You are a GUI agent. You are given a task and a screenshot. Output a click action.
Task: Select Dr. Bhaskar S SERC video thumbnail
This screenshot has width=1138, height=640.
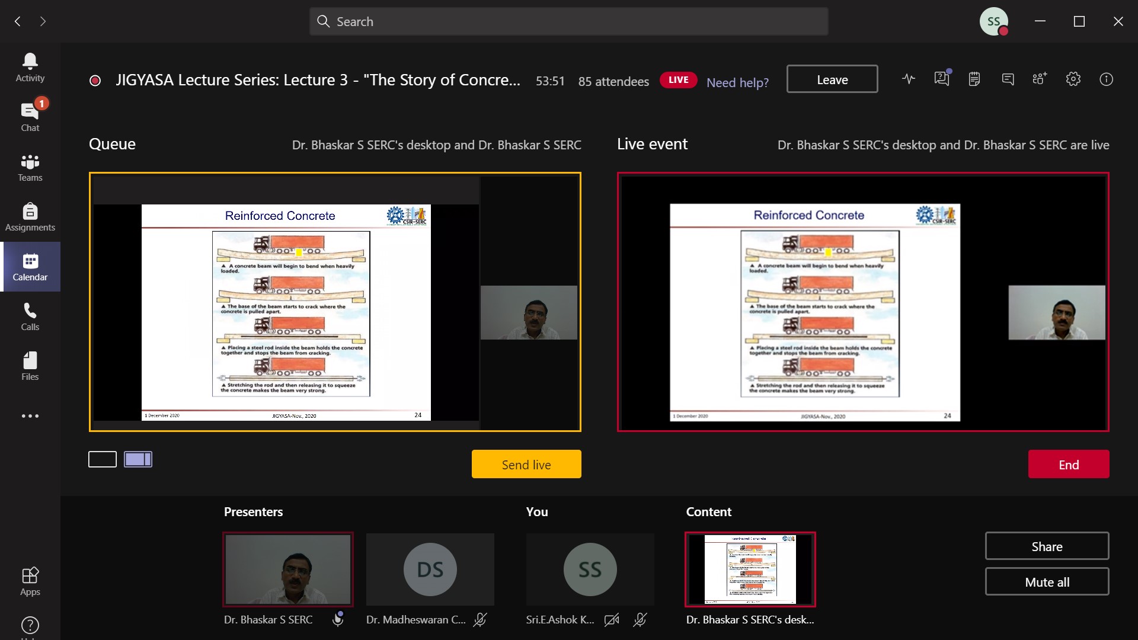tap(288, 569)
